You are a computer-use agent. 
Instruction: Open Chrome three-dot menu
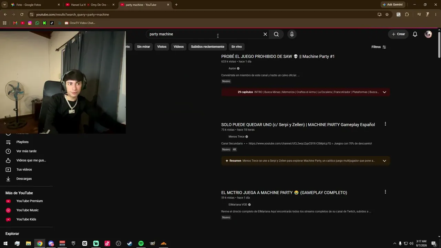pyautogui.click(x=436, y=14)
